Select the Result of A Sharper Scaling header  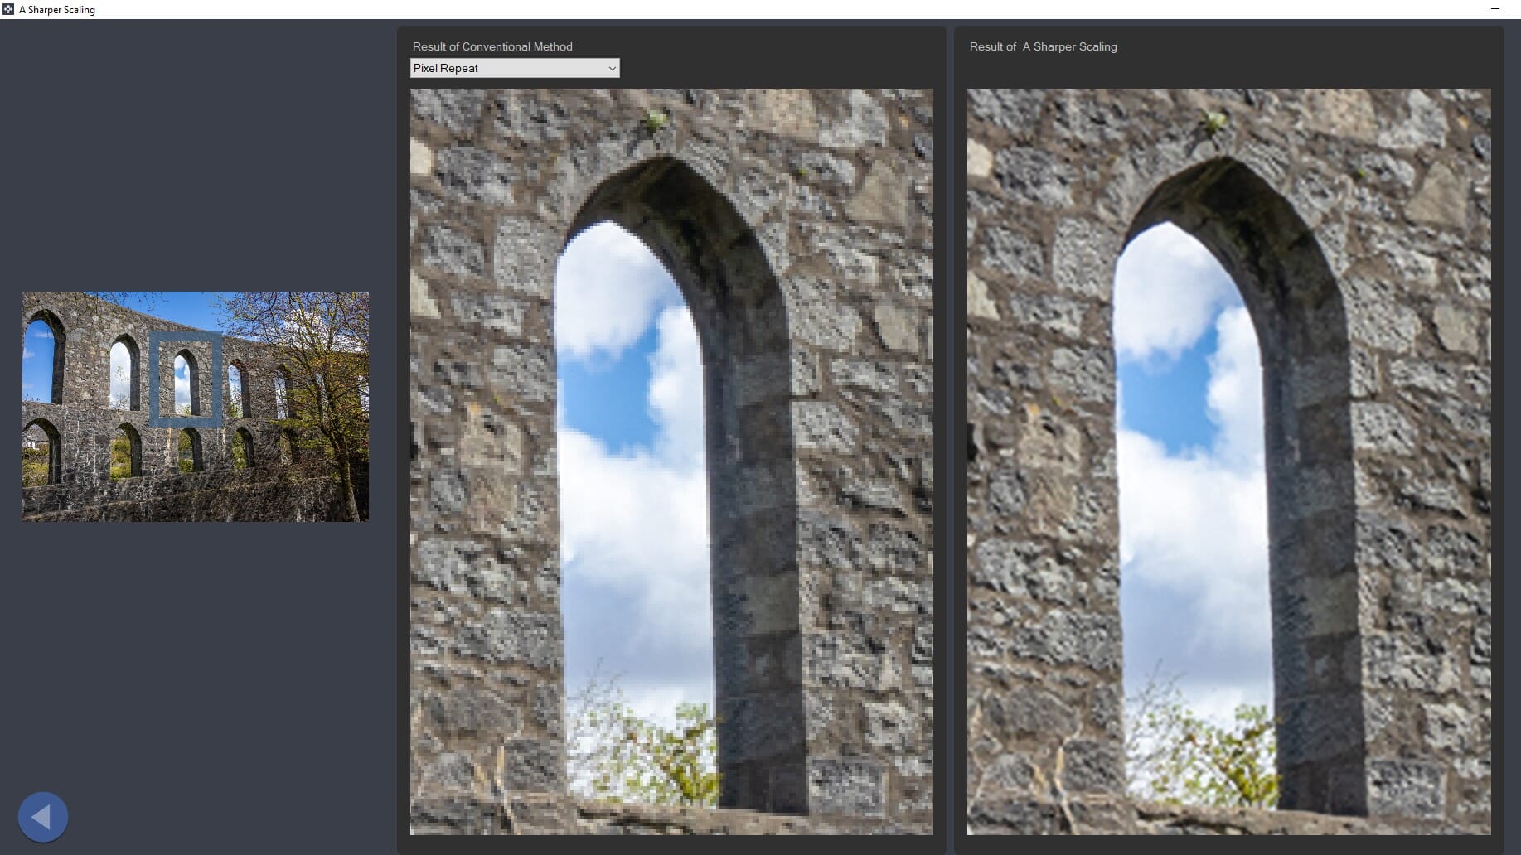(1044, 46)
